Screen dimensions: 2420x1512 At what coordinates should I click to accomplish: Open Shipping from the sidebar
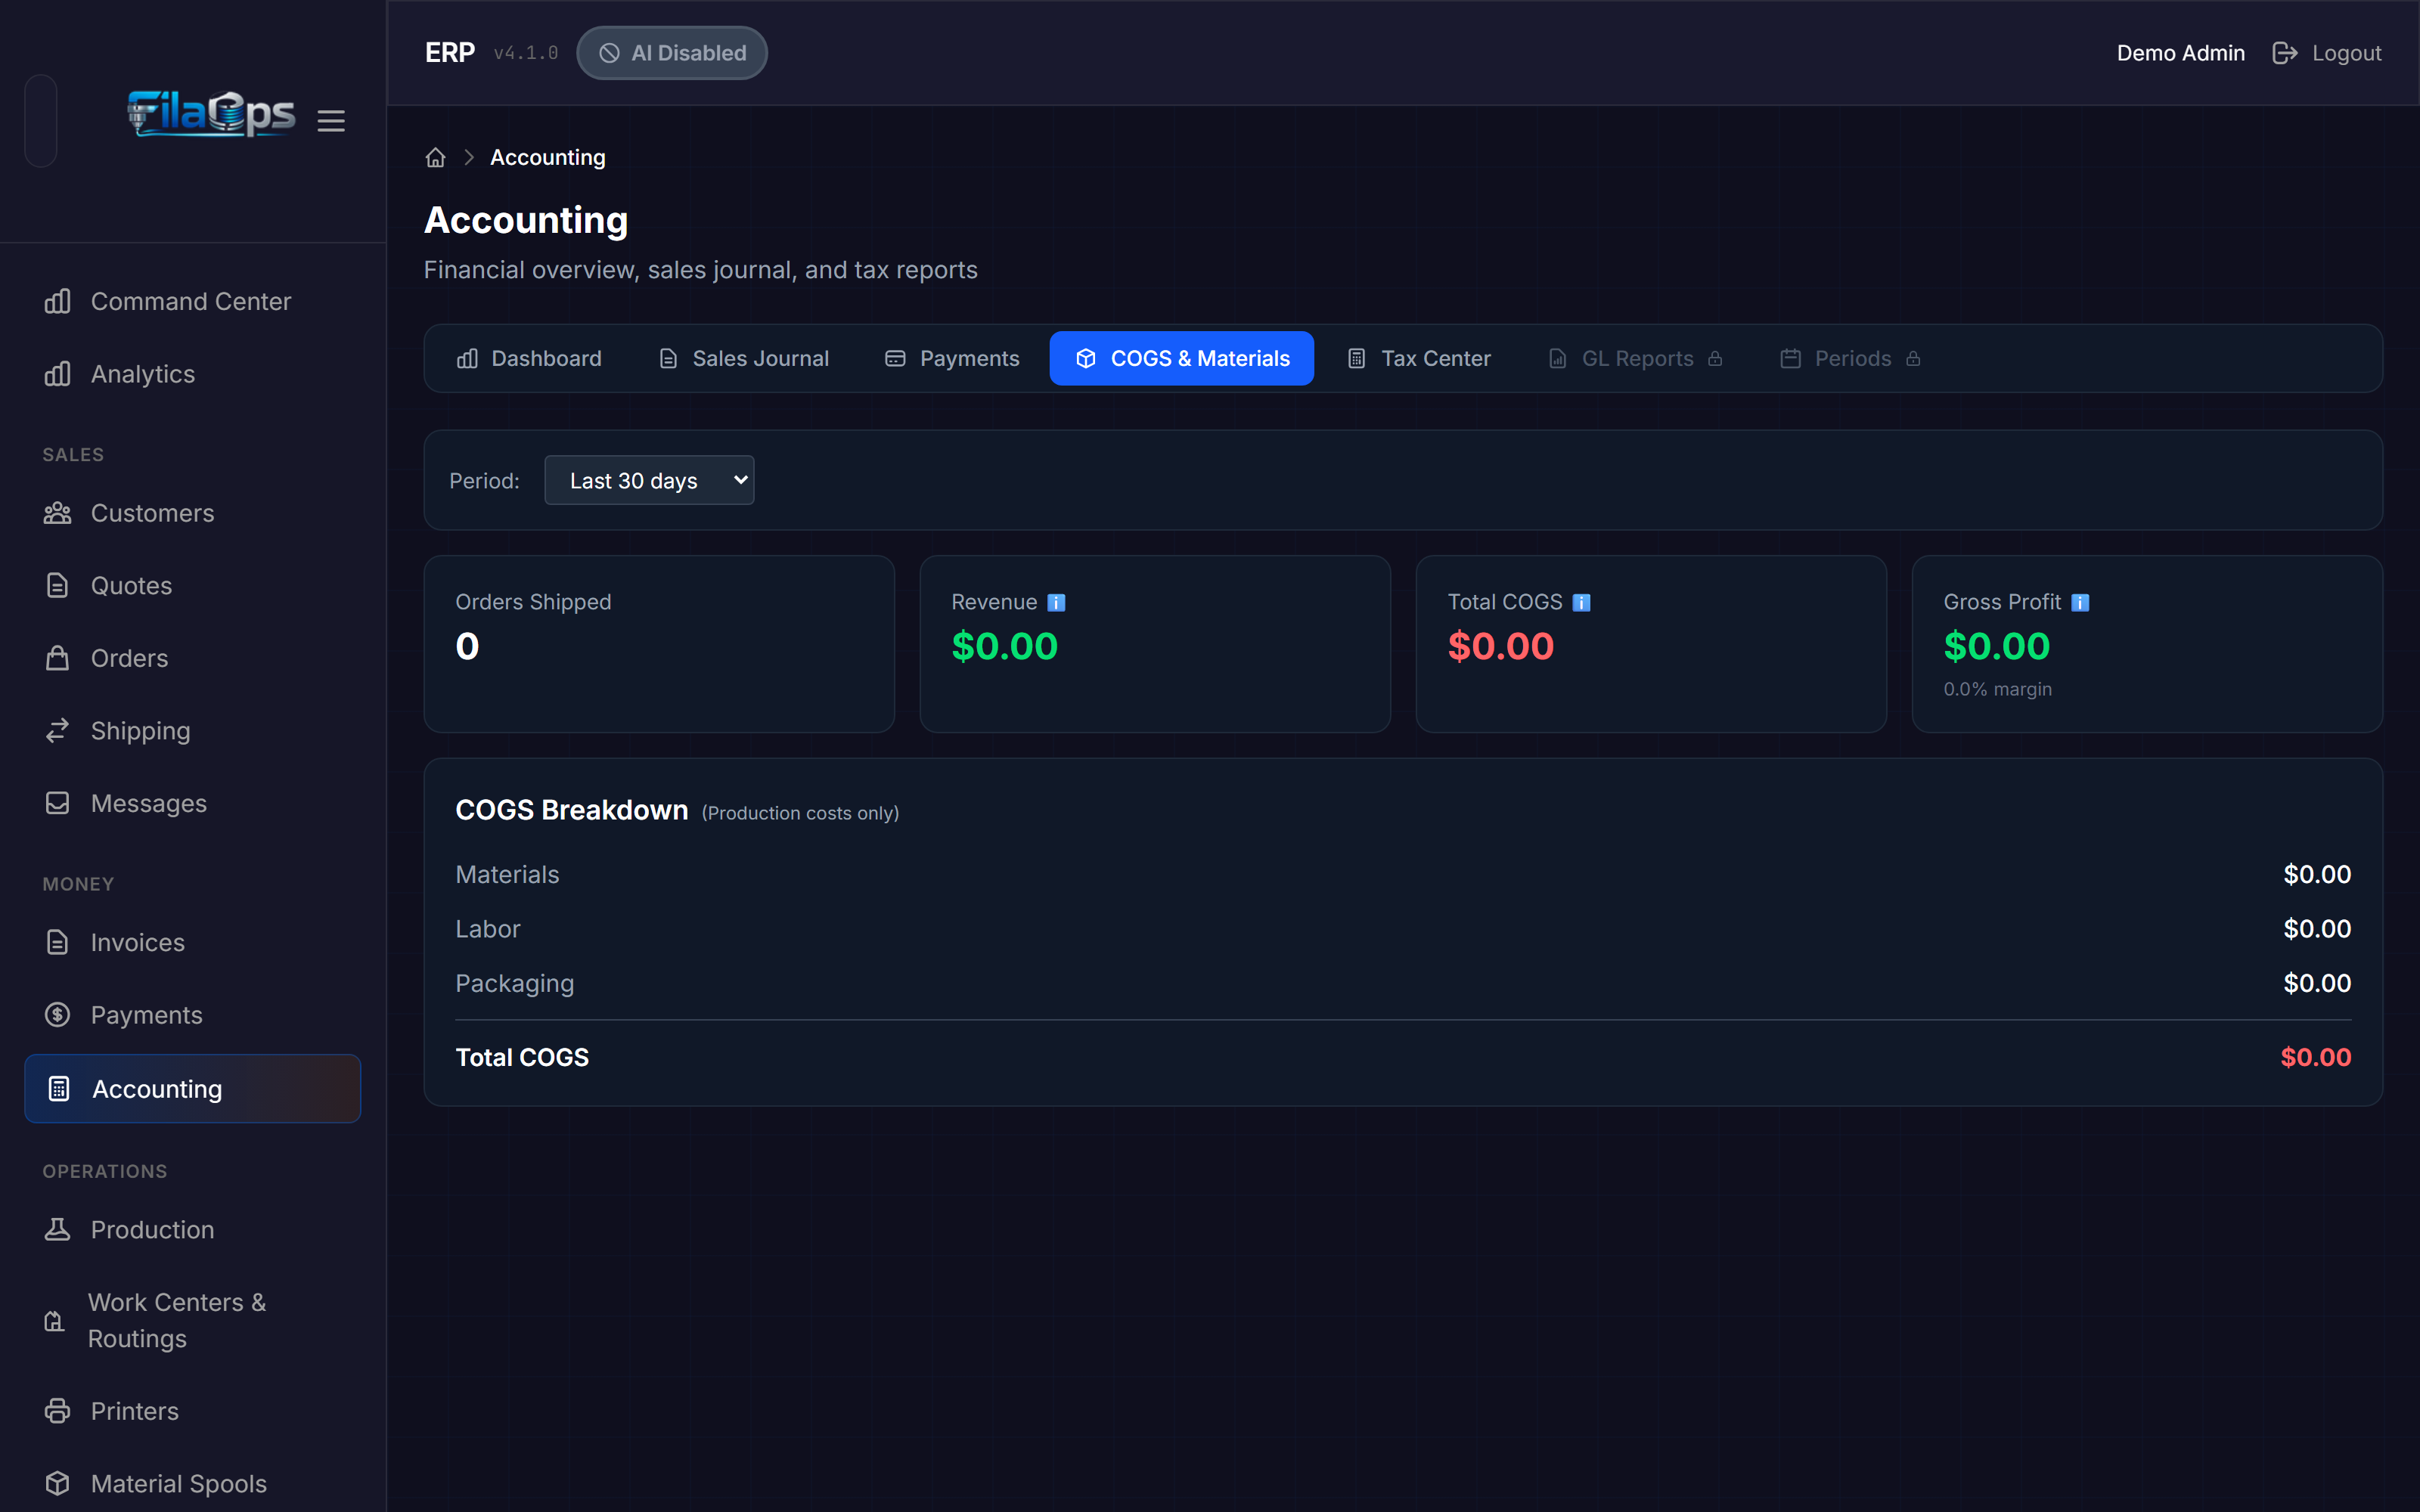(192, 731)
